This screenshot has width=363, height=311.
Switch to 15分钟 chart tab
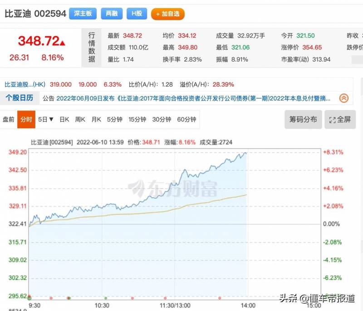[137, 120]
